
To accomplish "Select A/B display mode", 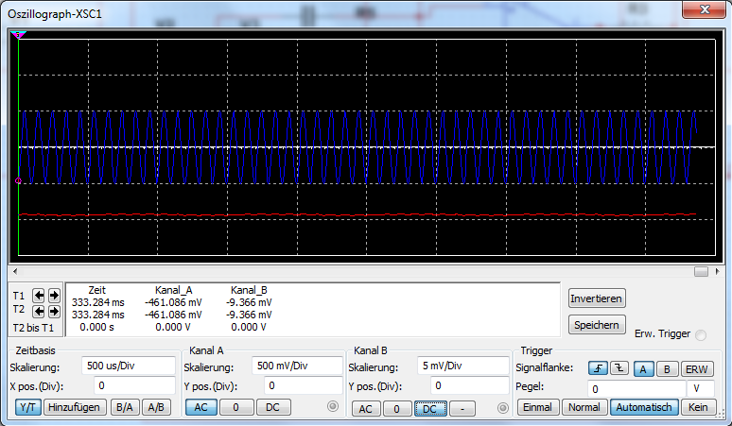I will click(156, 407).
